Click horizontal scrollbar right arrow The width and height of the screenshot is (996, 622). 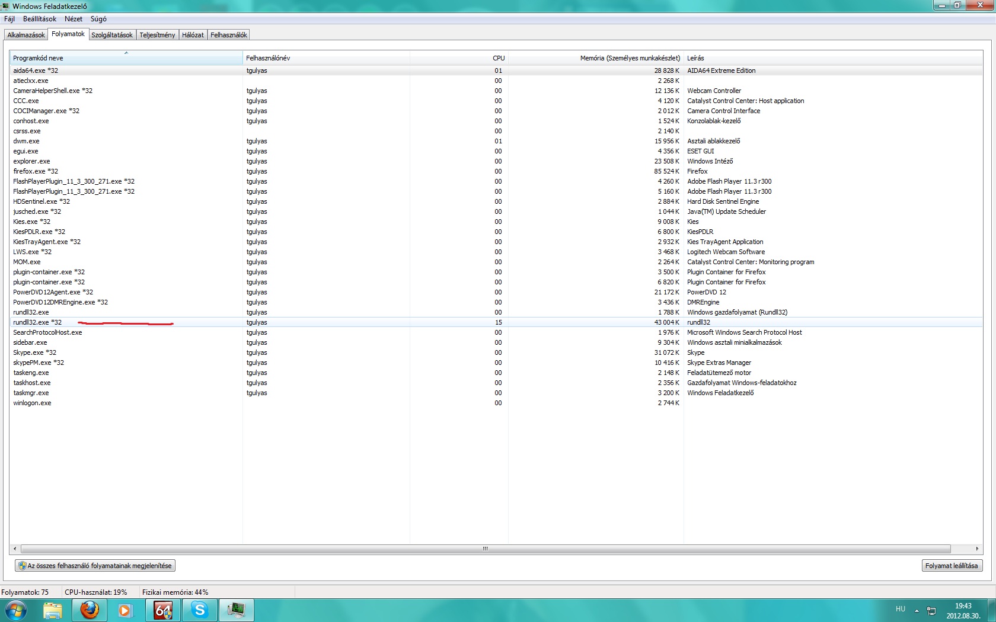pos(977,549)
